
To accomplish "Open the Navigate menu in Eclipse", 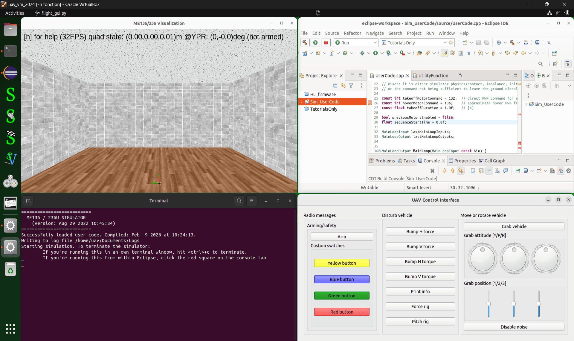I will click(375, 33).
